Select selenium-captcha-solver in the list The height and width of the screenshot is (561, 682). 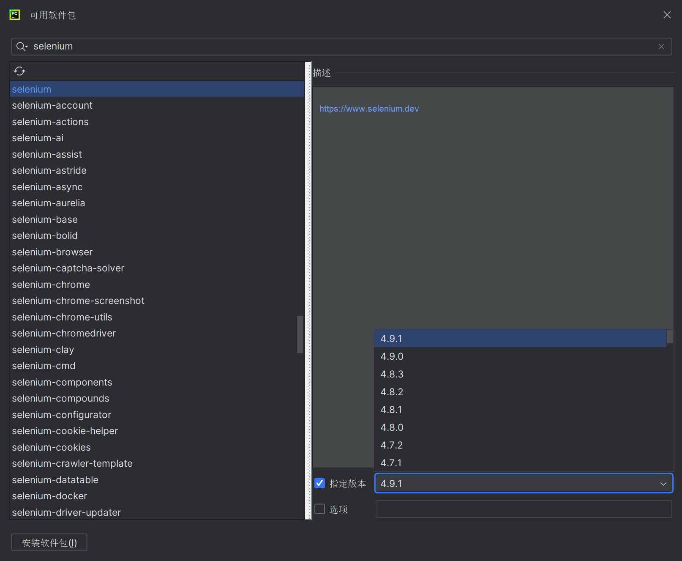(x=157, y=268)
